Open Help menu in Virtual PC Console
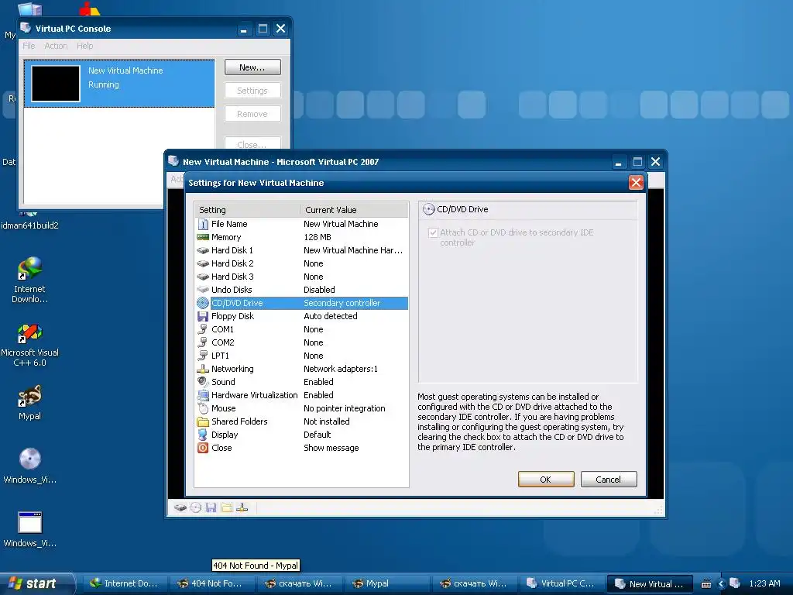Screen dimensions: 793x595 tap(85, 46)
